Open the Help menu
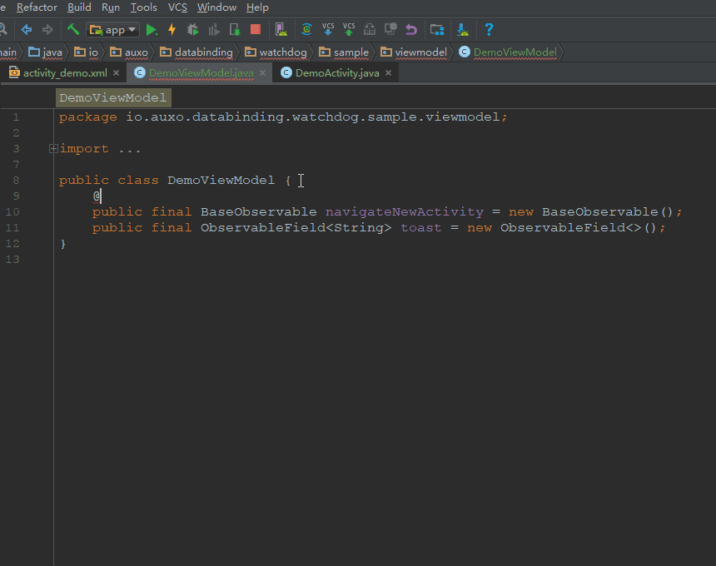Image resolution: width=716 pixels, height=566 pixels. tap(257, 7)
